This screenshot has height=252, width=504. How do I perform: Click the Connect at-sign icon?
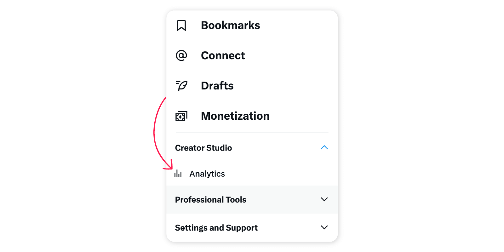pyautogui.click(x=181, y=55)
